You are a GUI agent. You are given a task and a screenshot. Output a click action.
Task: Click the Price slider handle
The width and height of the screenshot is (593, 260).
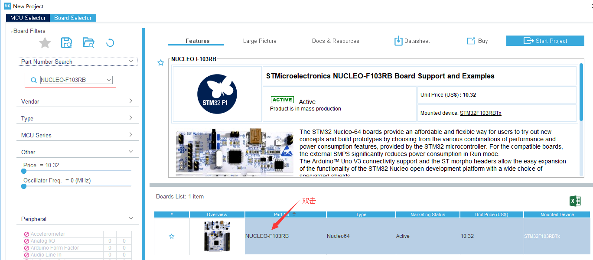pos(24,171)
